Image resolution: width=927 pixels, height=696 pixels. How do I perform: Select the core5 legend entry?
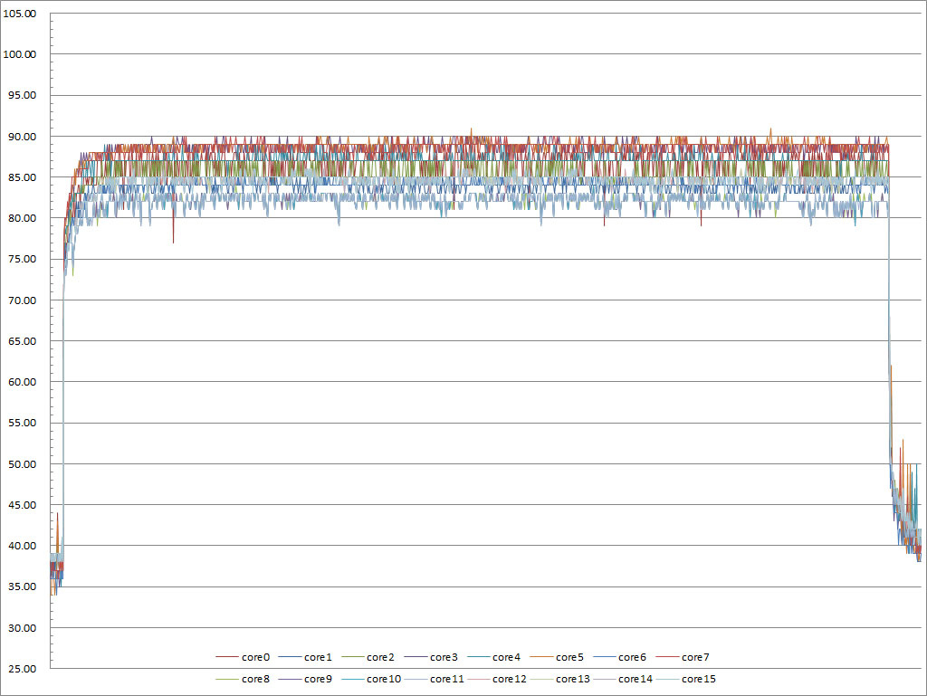point(557,657)
